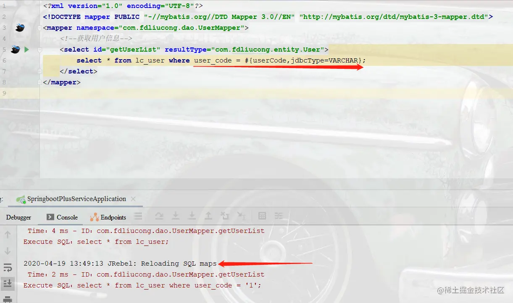
Task: Click the Run to Cursor debugger icon
Action: 241,216
